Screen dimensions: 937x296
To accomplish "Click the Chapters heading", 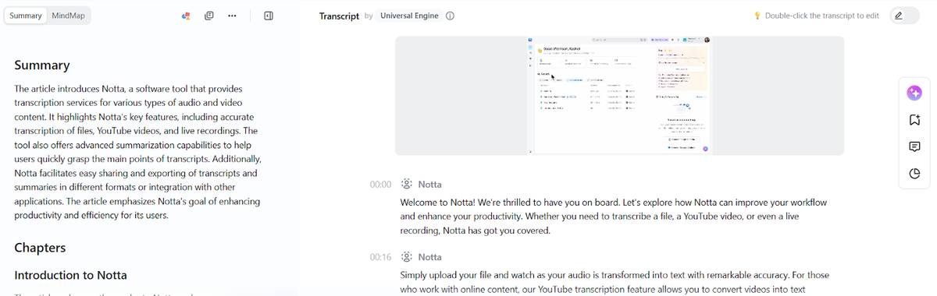I will pyautogui.click(x=40, y=248).
